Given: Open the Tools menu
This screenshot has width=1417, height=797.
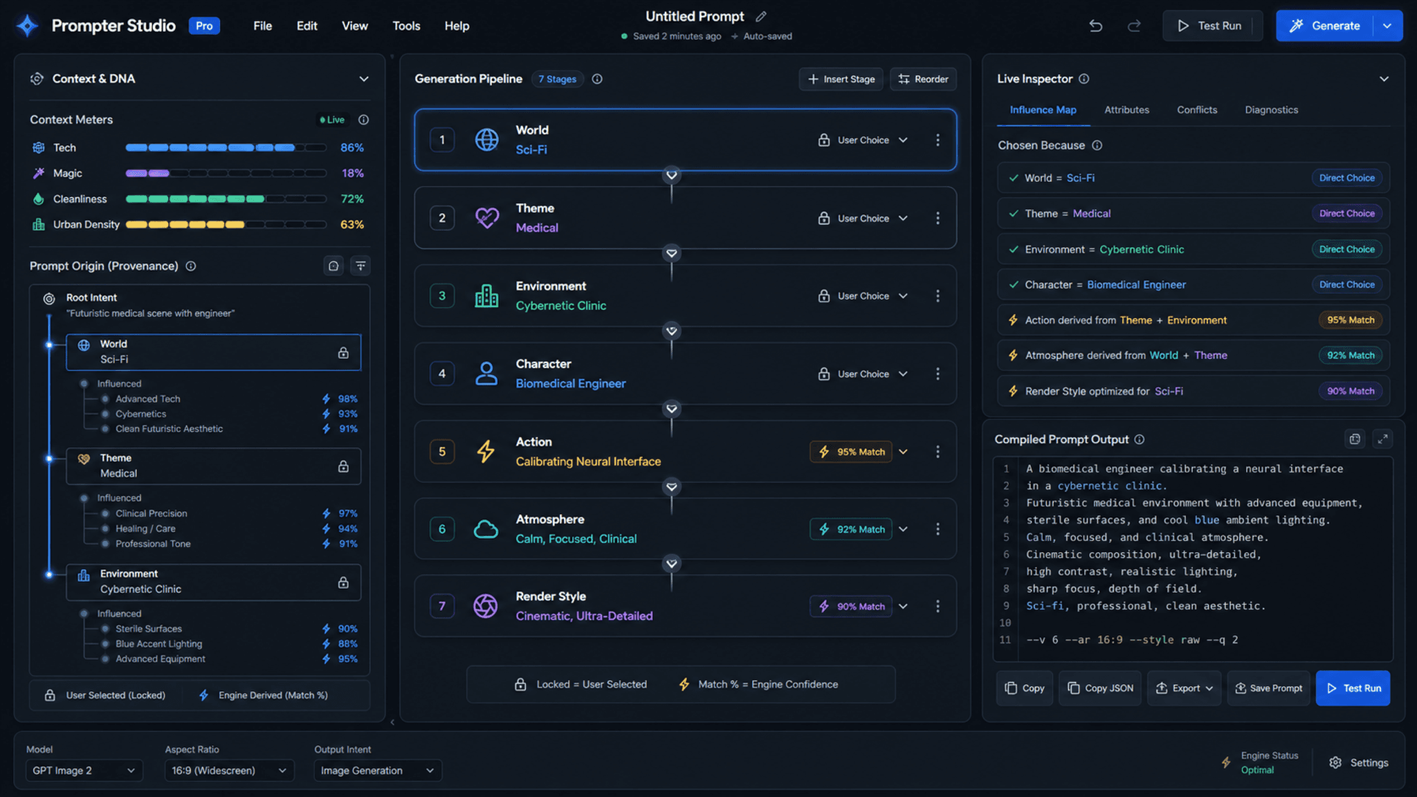Looking at the screenshot, I should click(406, 26).
